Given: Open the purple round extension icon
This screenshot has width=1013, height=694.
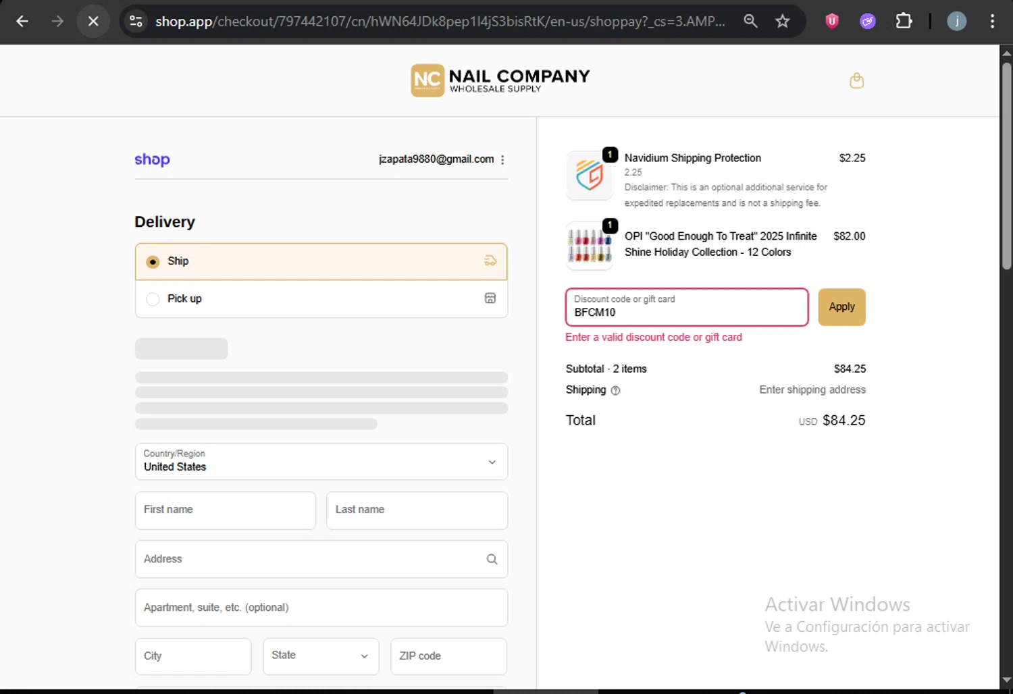Looking at the screenshot, I should coord(868,21).
